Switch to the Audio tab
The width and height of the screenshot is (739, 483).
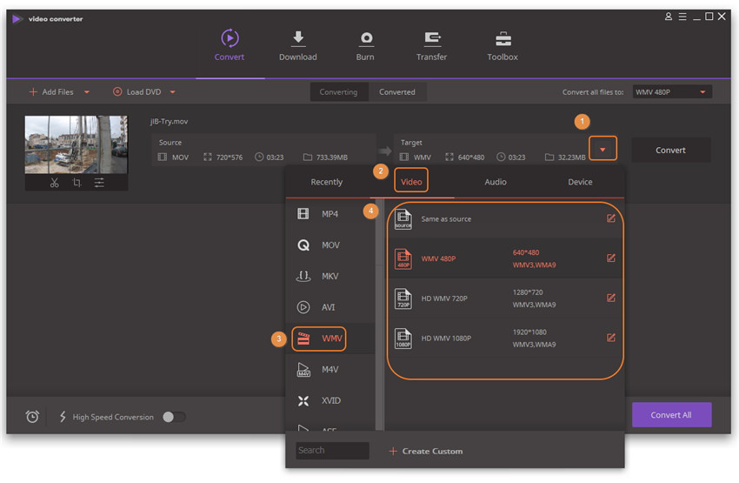(x=496, y=182)
